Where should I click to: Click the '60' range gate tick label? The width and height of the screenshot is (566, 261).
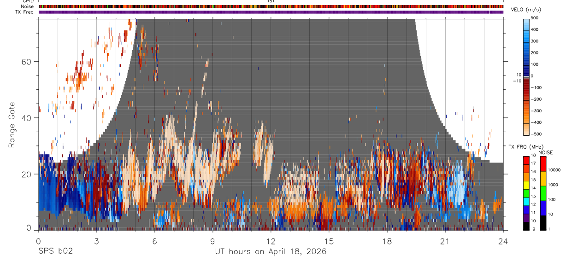27,61
